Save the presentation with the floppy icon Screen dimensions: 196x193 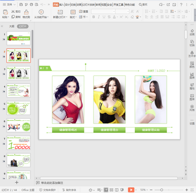(x=21, y=4)
